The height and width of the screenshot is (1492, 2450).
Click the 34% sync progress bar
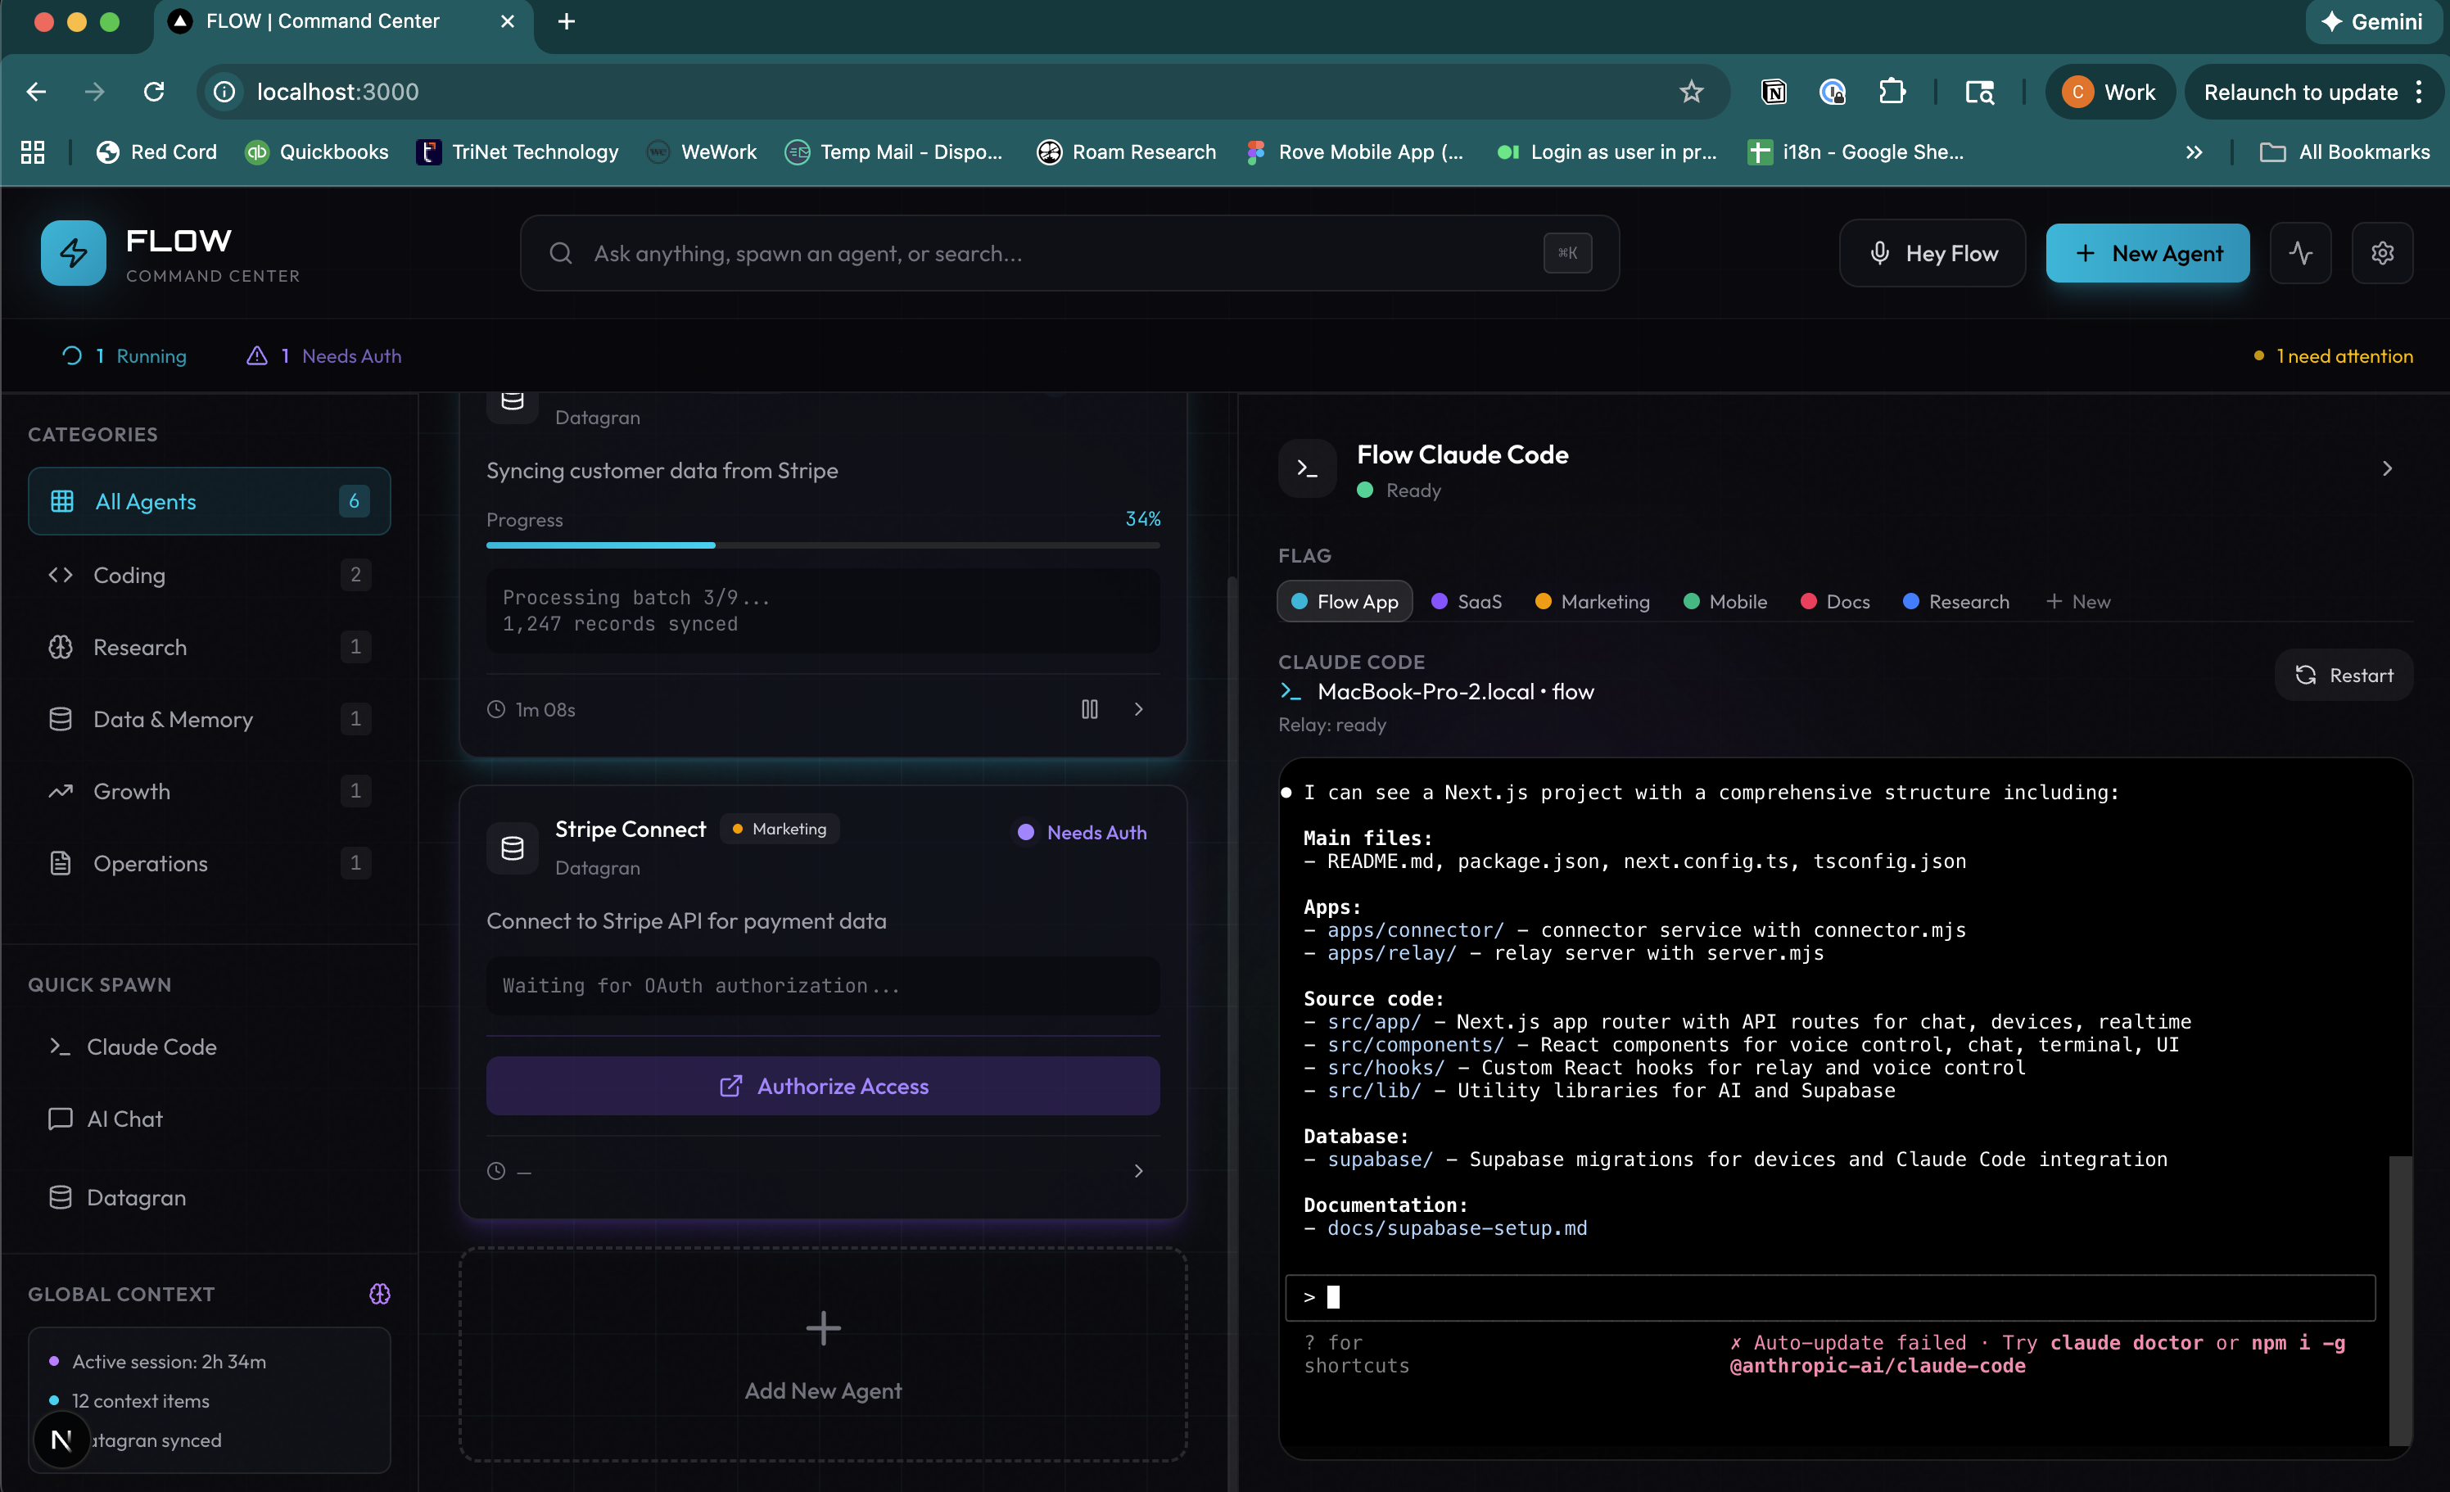[822, 545]
